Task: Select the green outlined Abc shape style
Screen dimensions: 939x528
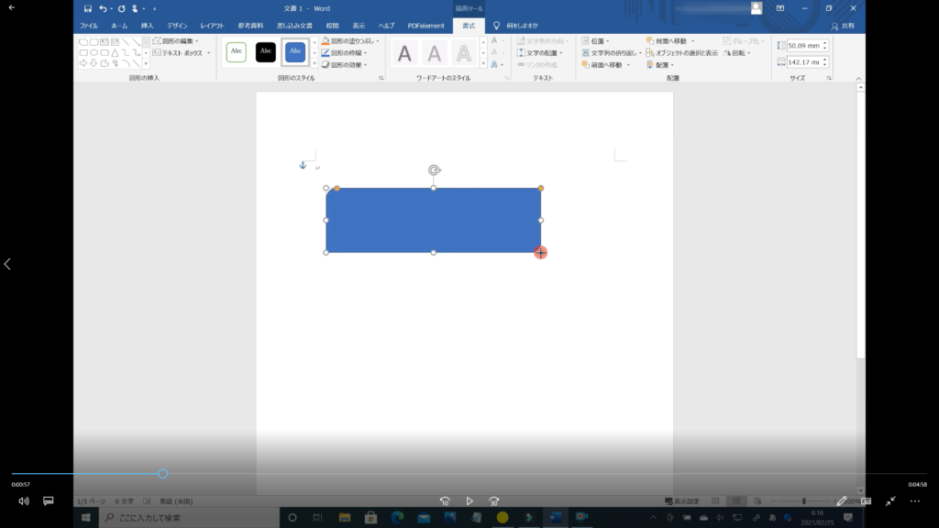Action: [x=237, y=51]
